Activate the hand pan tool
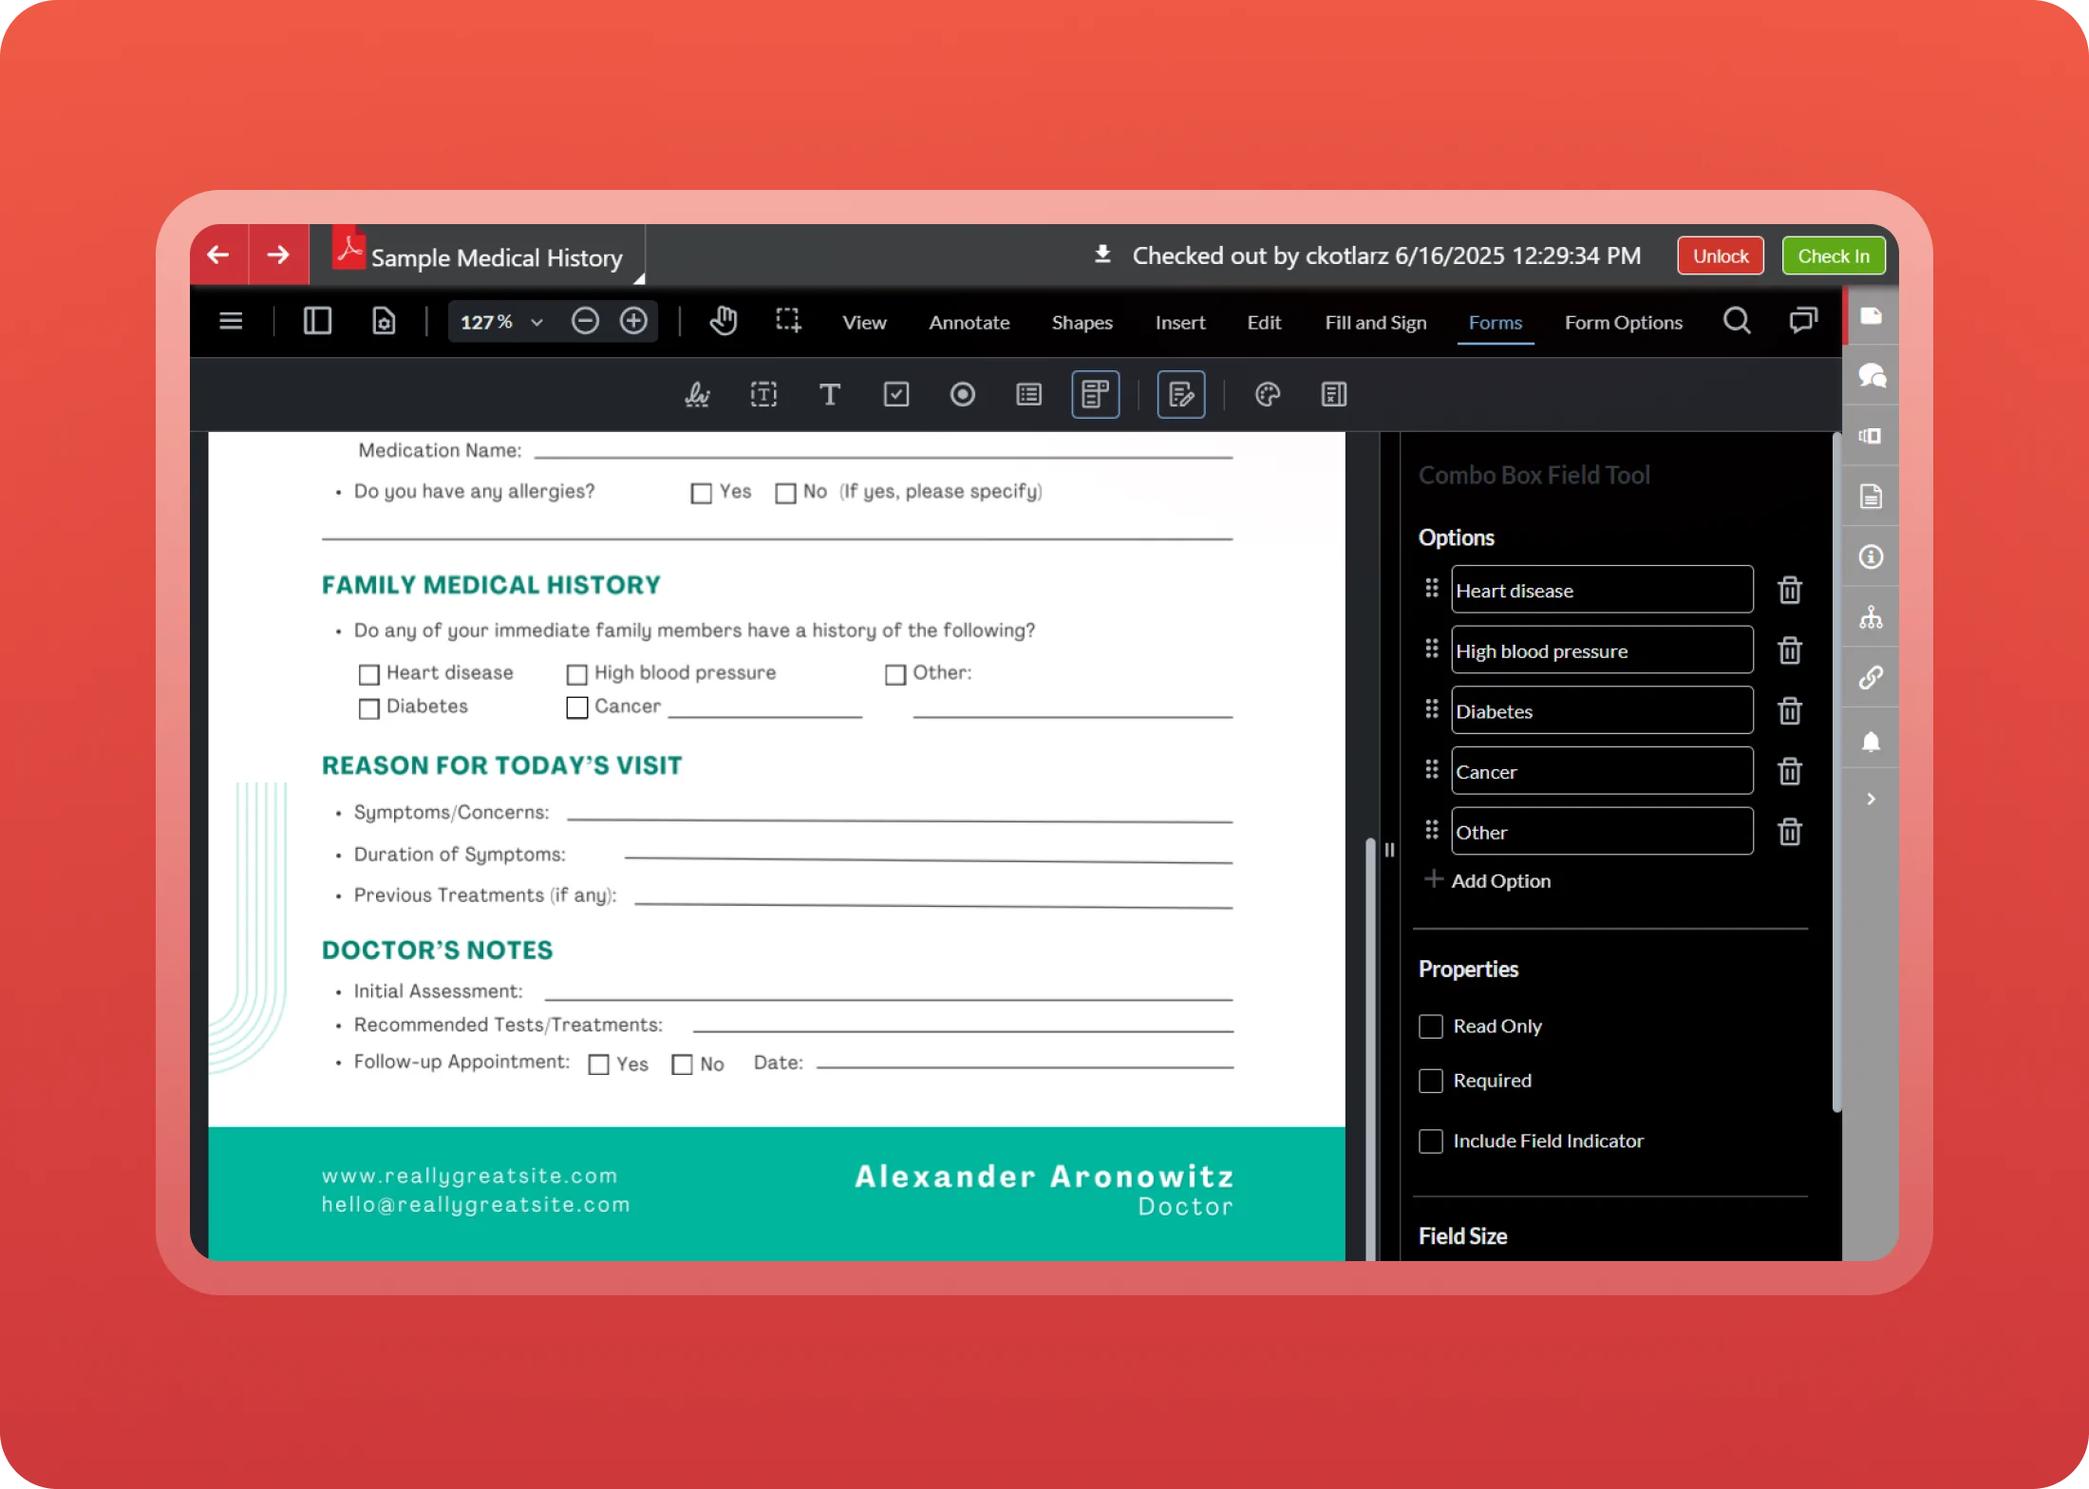 tap(723, 321)
